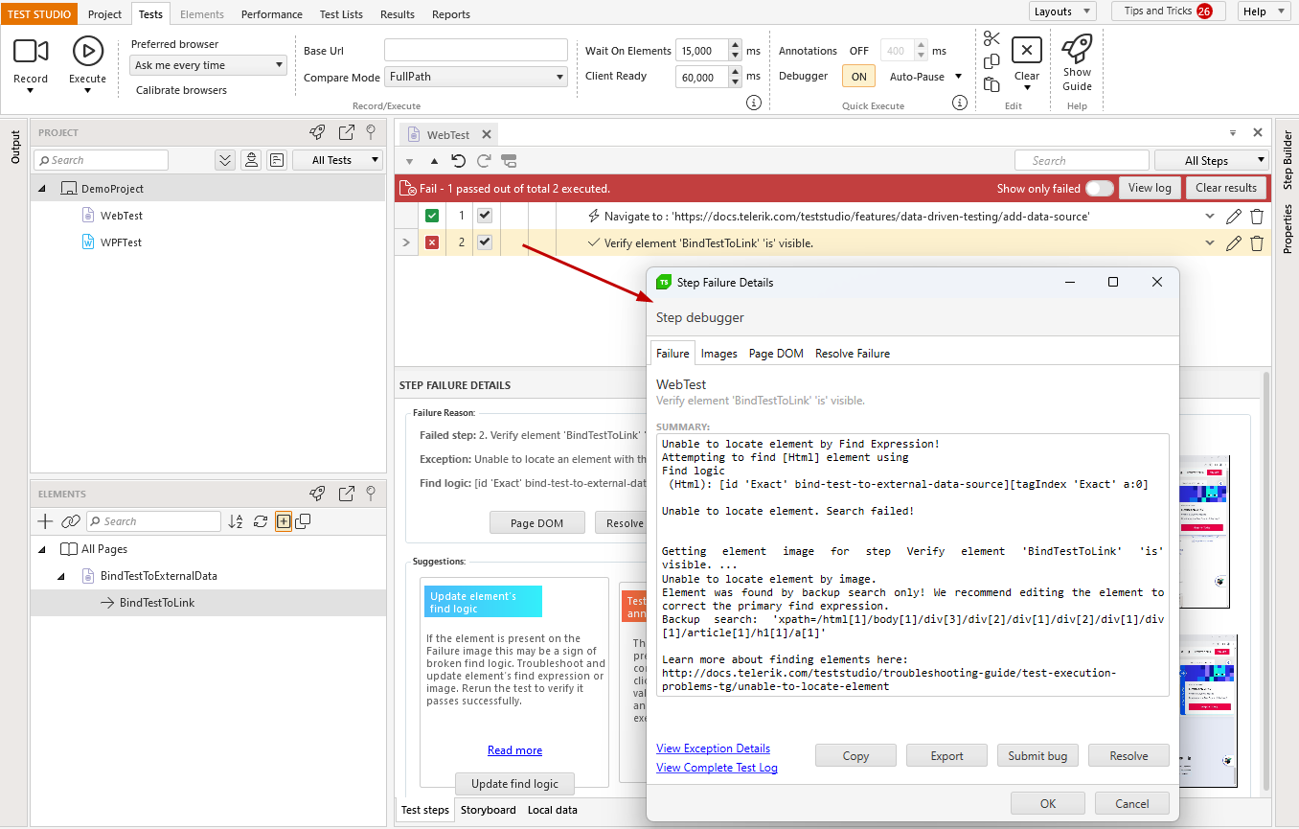Screen dimensions: 1299x829
Task: Open the Images tab in Step Failure Details
Action: 718,354
